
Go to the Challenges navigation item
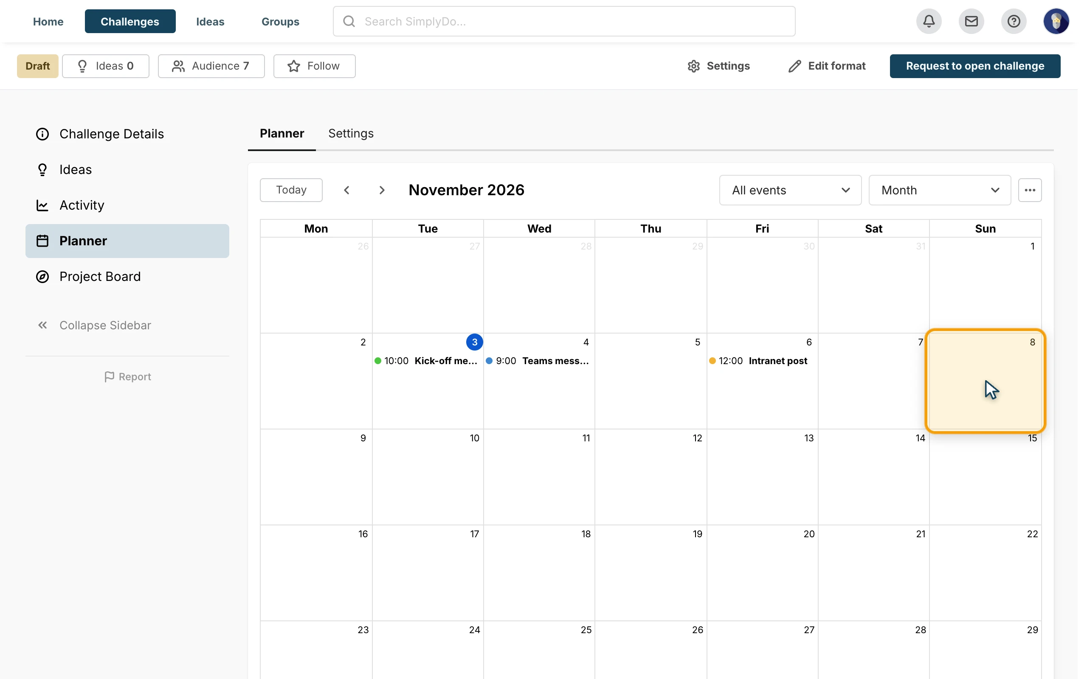point(130,21)
